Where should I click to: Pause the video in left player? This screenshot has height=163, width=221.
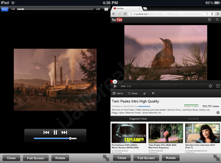click(55, 133)
